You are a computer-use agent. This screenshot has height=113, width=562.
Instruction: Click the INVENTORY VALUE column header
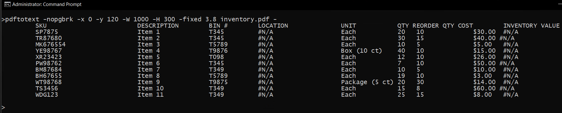pos(532,26)
